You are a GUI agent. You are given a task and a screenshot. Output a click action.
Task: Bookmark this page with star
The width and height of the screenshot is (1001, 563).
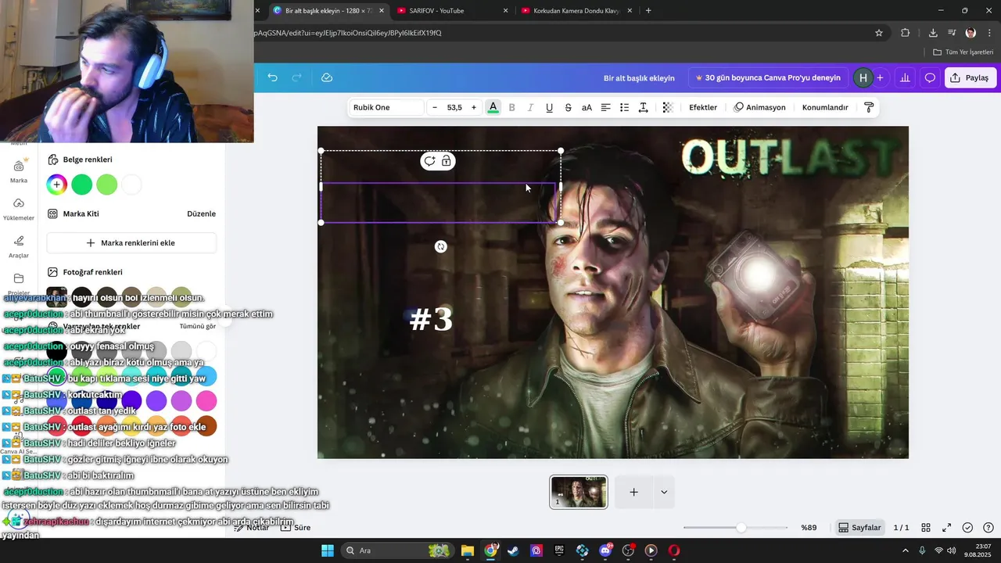[x=879, y=33]
